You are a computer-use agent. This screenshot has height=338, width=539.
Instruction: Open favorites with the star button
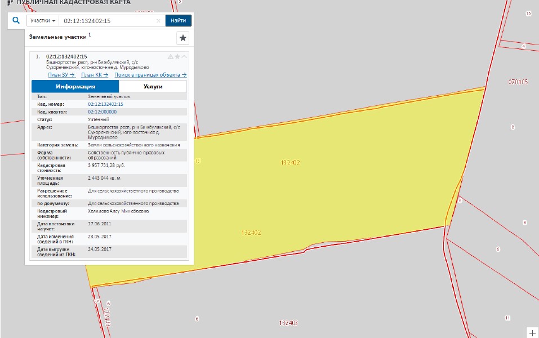coord(182,38)
